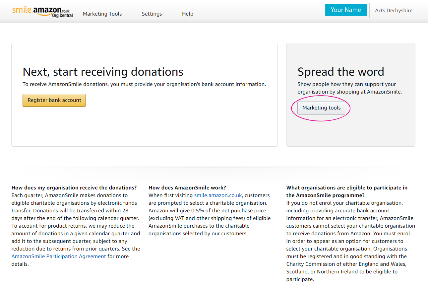Open the smile.amazon.co.uk link
Image resolution: width=428 pixels, height=290 pixels.
coord(218,195)
